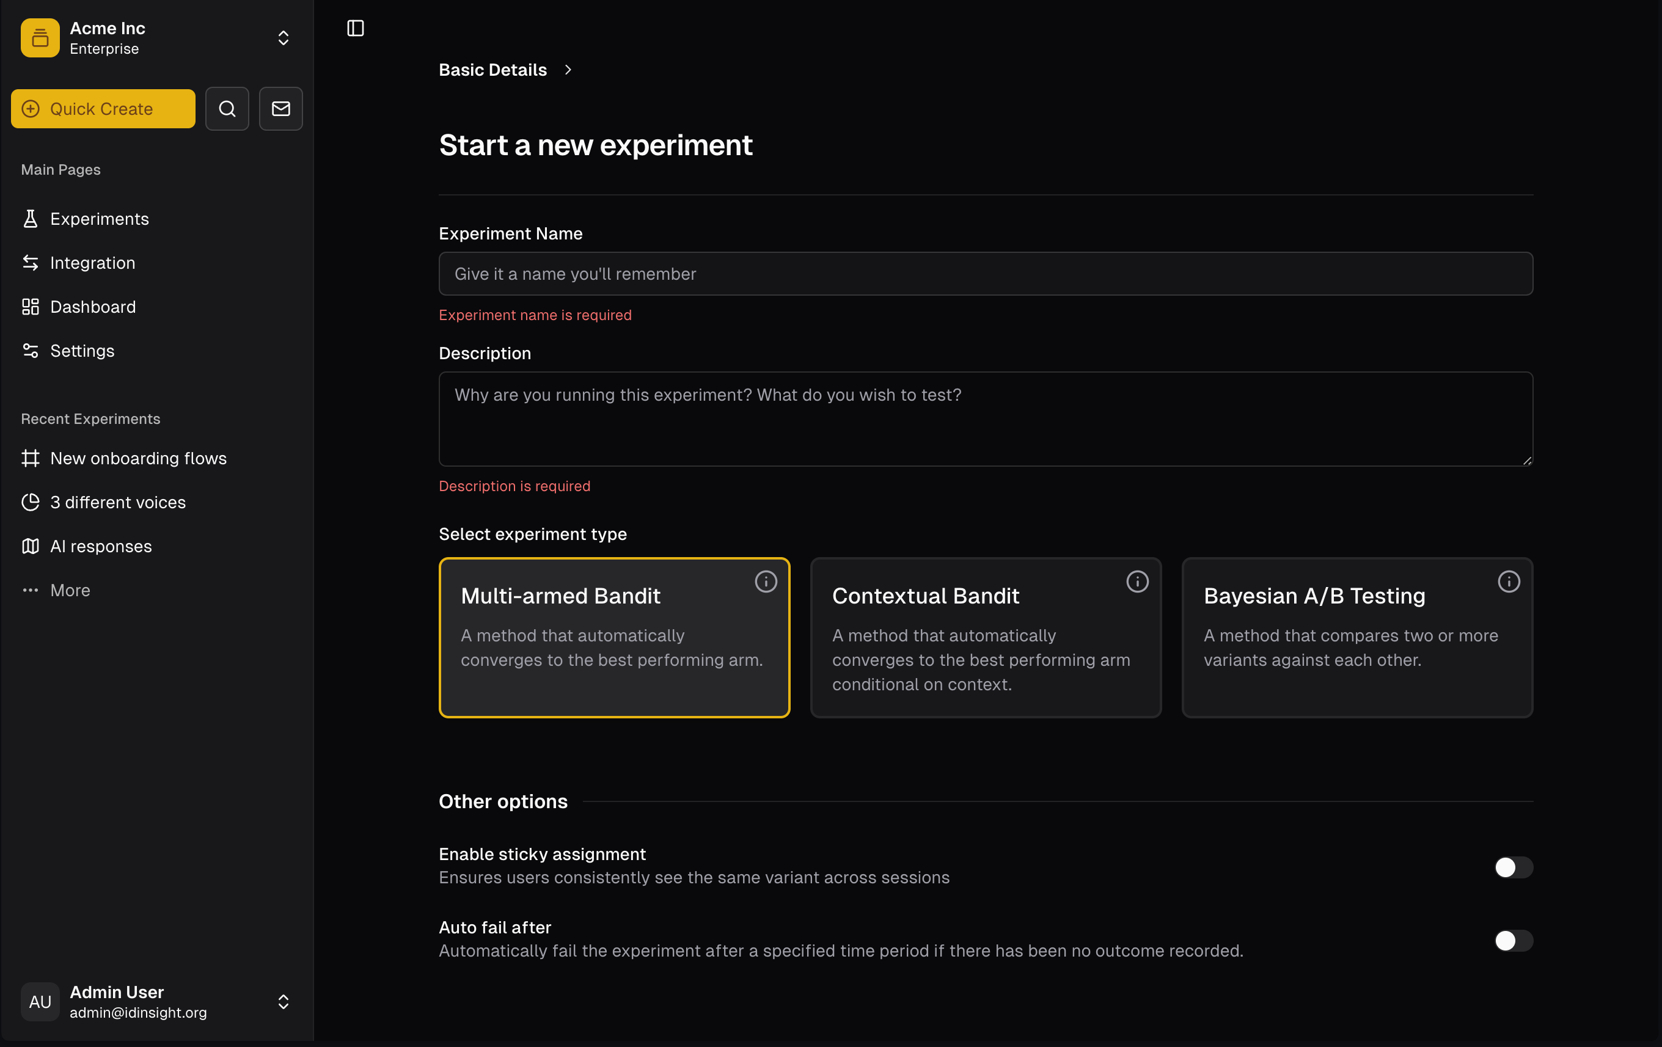Viewport: 1662px width, 1047px height.
Task: Go to the Integration page
Action: (x=92, y=263)
